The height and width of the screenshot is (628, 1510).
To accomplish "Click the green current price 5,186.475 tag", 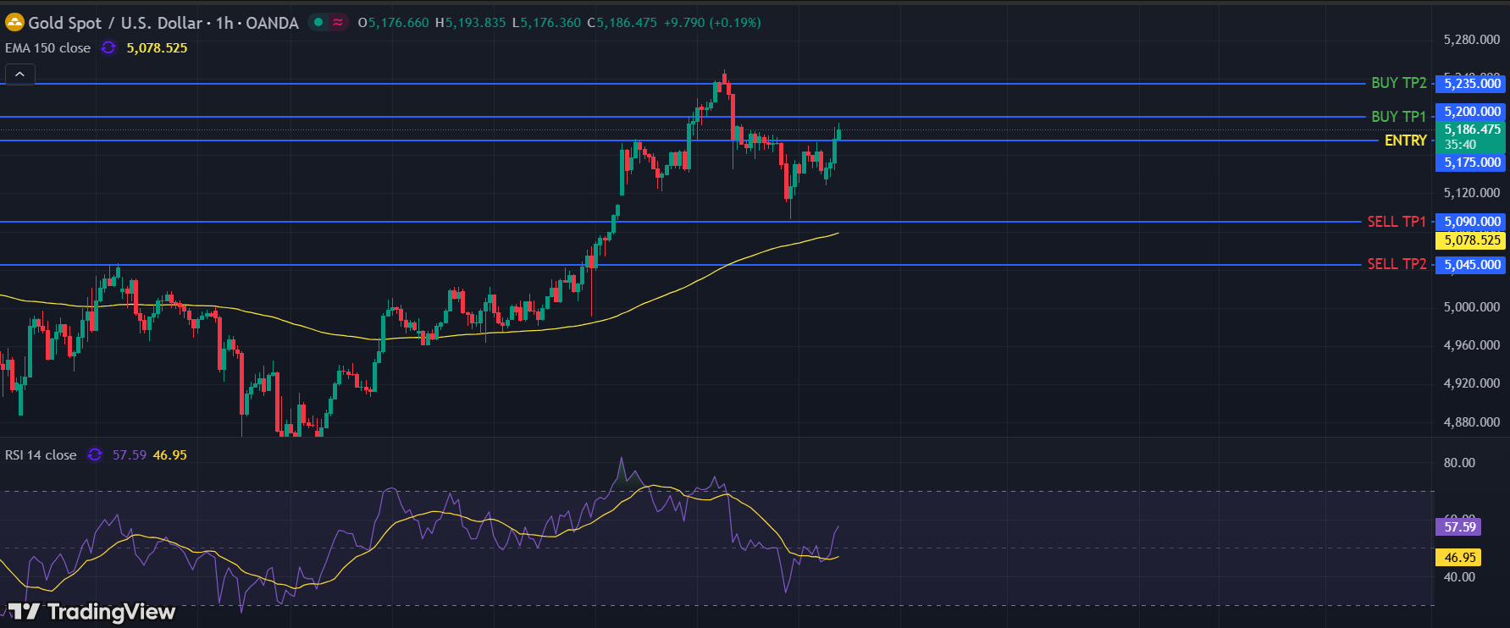I will click(1472, 129).
